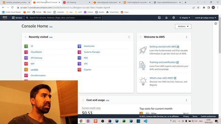Viewport: 221px width, 124px height.
Task: Open the Recently visited widget options menu
Action: [129, 37]
